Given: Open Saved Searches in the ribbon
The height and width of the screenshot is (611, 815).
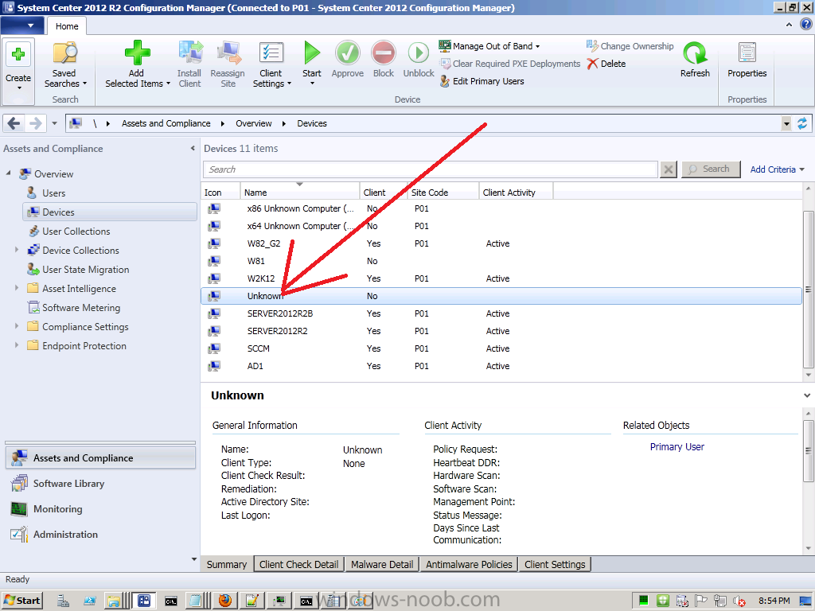Looking at the screenshot, I should pyautogui.click(x=65, y=65).
